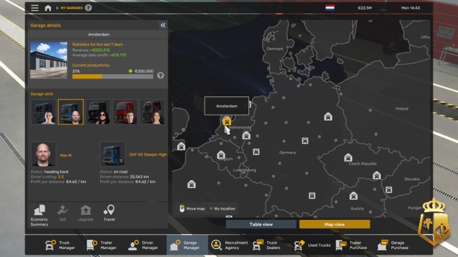Click the Amsterdam garage thumbnail image
458x257 pixels.
pos(49,61)
